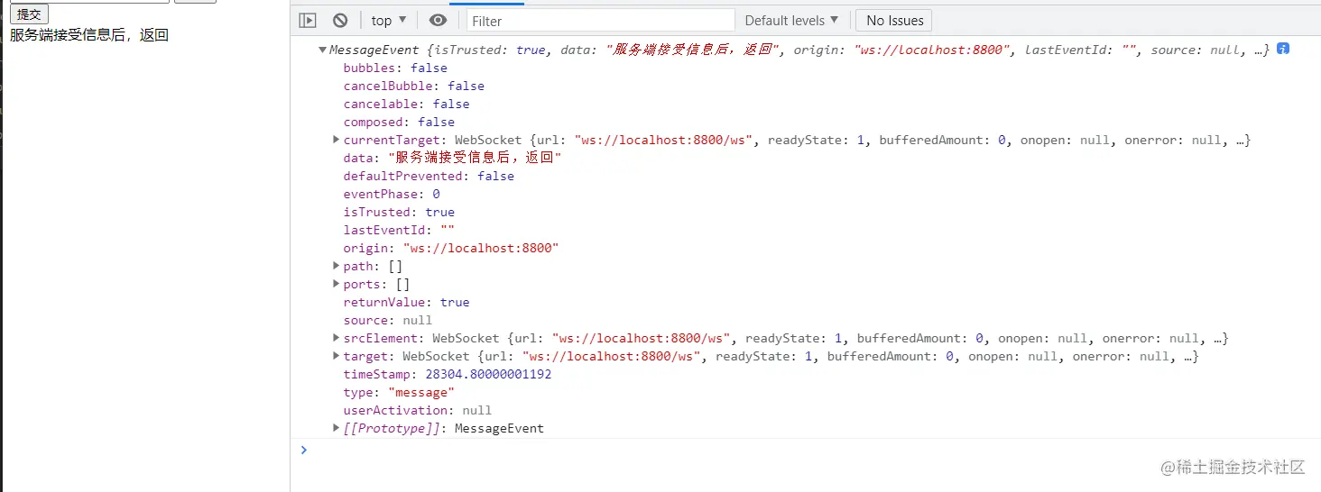Select the 'cancelable: false' row

(406, 104)
